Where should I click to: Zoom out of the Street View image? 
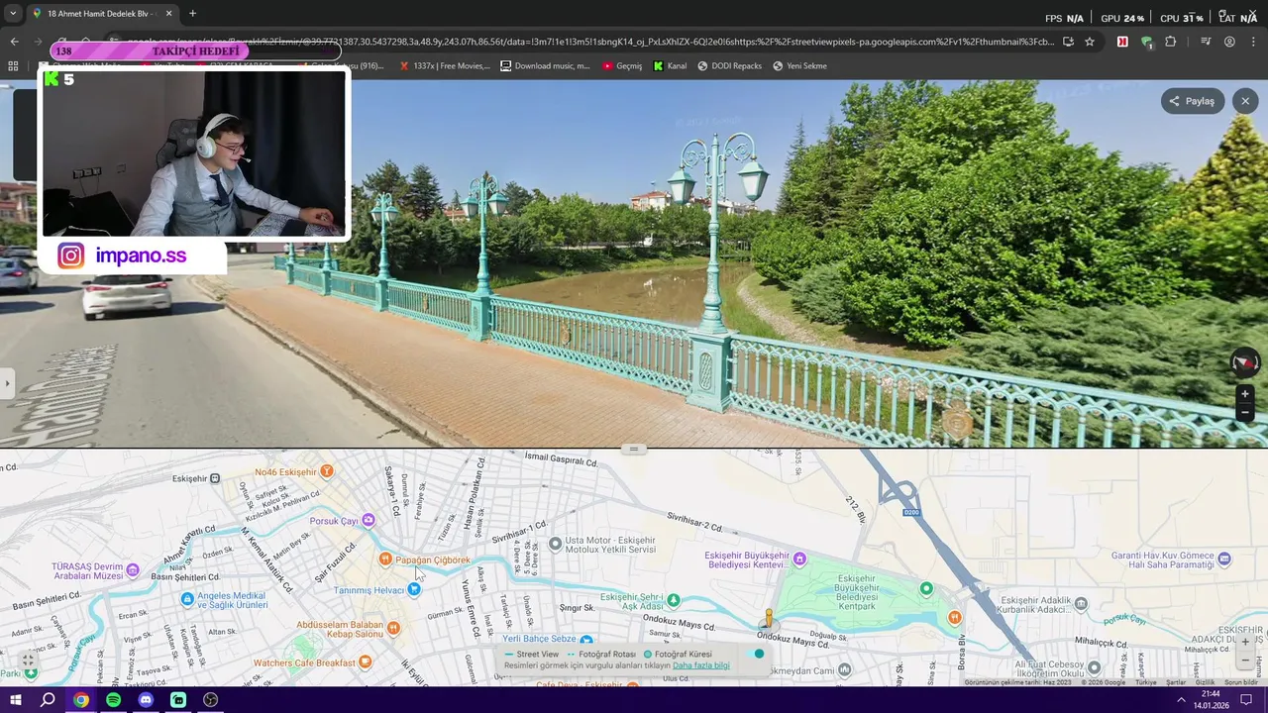point(1245,412)
